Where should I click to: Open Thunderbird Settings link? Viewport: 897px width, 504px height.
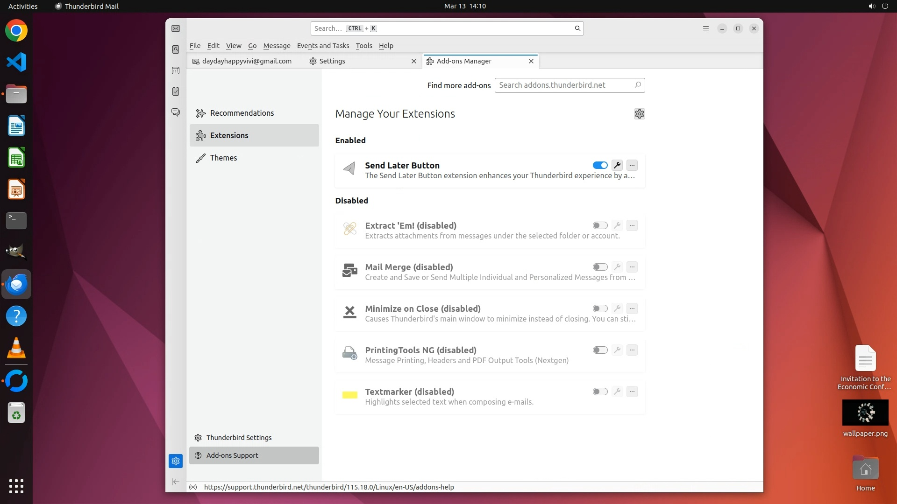239,438
